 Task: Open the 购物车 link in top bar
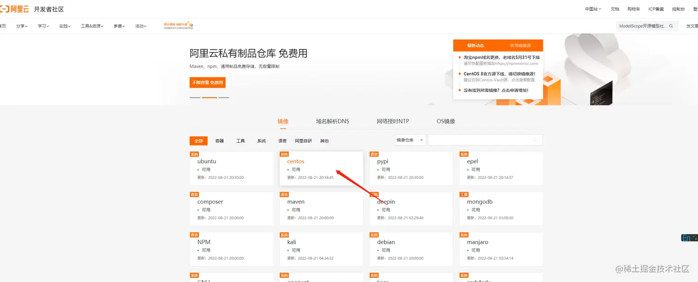tap(634, 9)
